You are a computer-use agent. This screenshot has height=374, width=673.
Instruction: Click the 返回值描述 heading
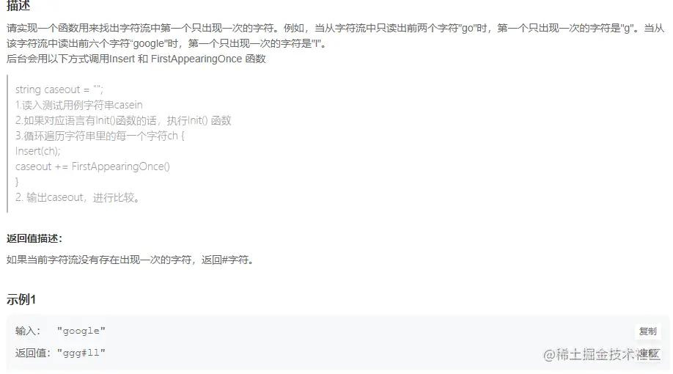34,239
